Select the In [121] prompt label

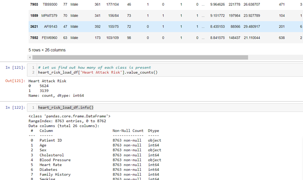15,68
